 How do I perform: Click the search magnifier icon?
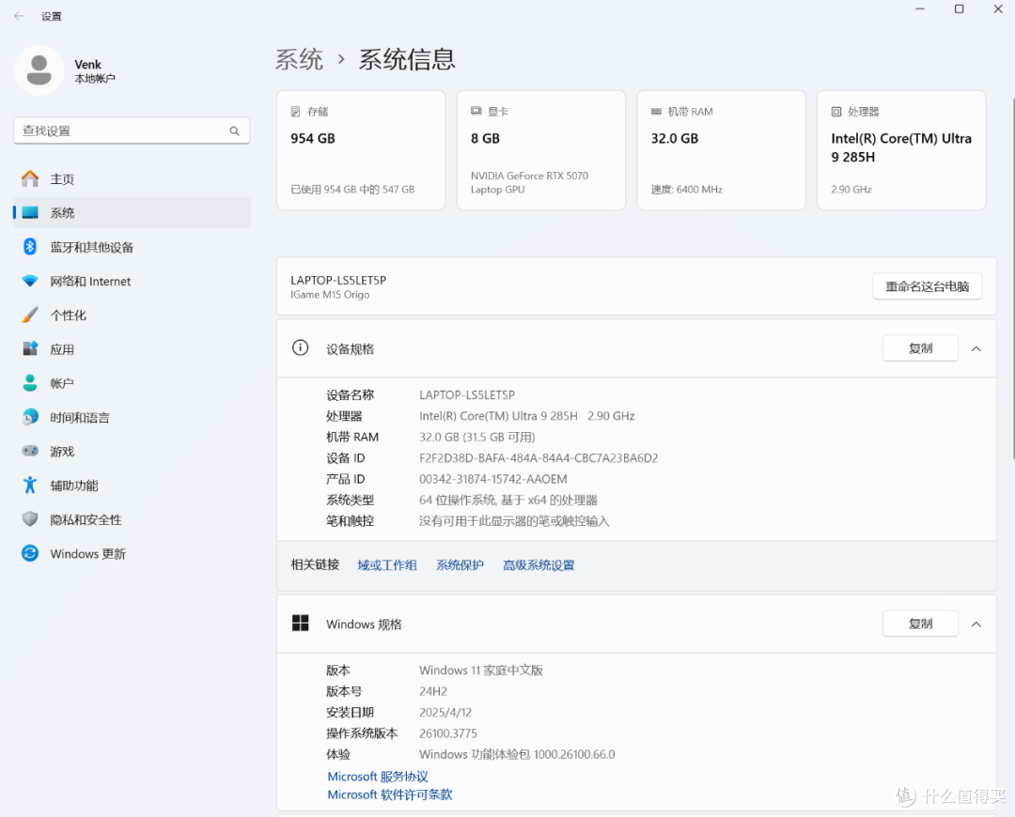point(234,131)
